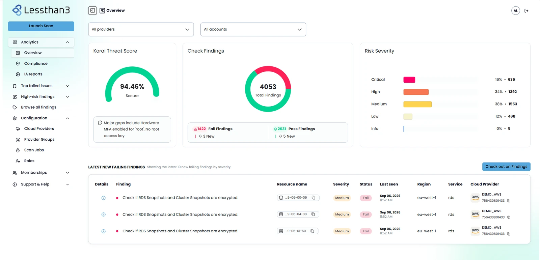Viewport: 540px width, 260px height.
Task: Expand Support & Help
Action: pos(41,184)
